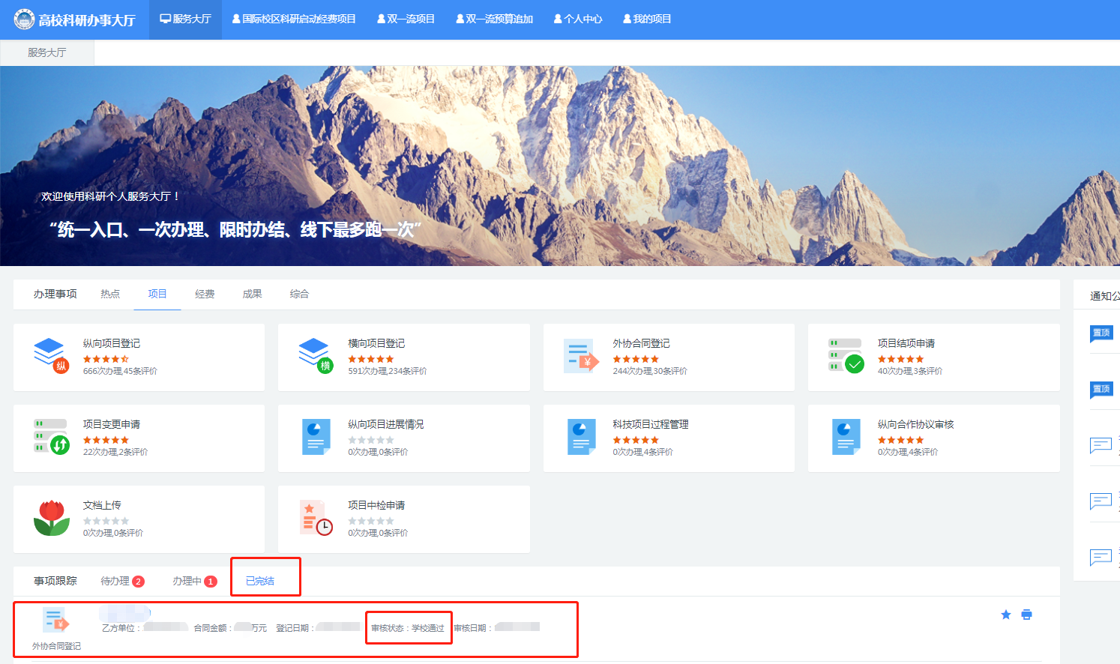Show the 办理中 tracking tab

click(193, 581)
